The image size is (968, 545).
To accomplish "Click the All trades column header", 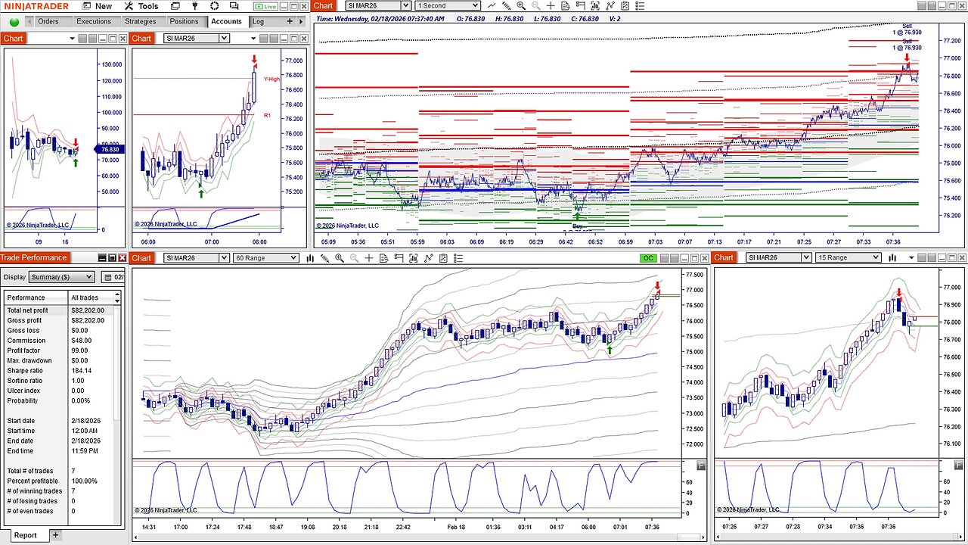I will (90, 297).
